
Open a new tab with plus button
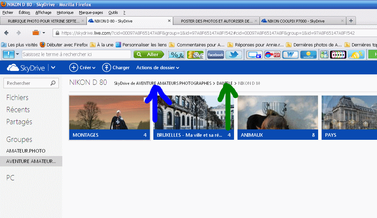[x=351, y=21]
